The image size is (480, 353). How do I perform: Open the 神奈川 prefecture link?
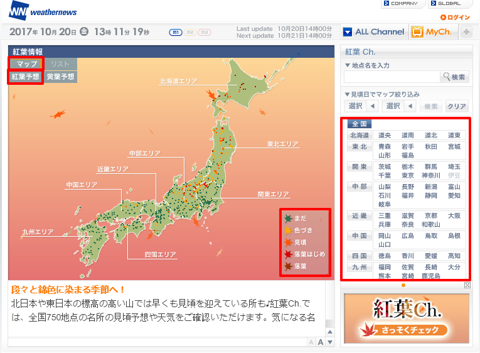point(431,176)
